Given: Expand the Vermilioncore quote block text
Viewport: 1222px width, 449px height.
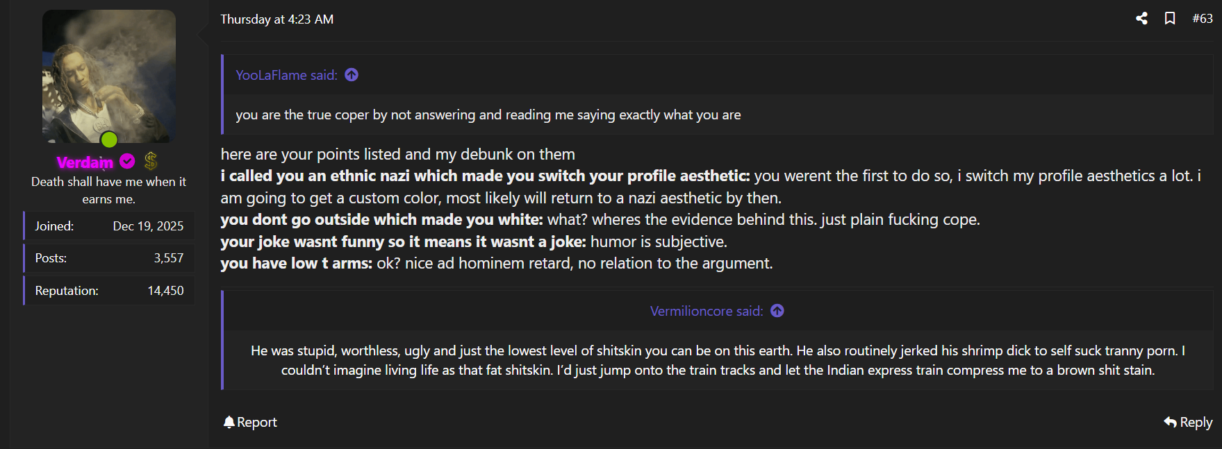Looking at the screenshot, I should point(718,360).
